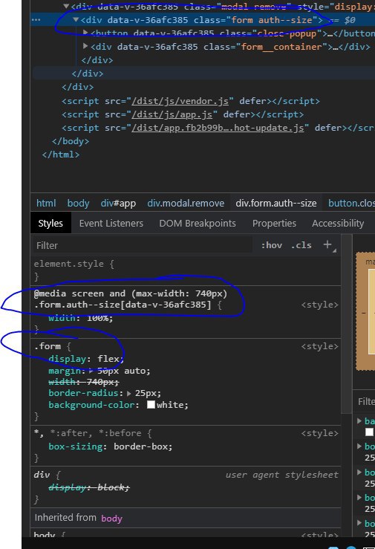Select body in the breadcrumb bar
This screenshot has width=375, height=549.
click(79, 203)
